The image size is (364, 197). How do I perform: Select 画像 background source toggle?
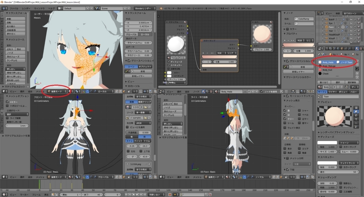click(x=132, y=102)
